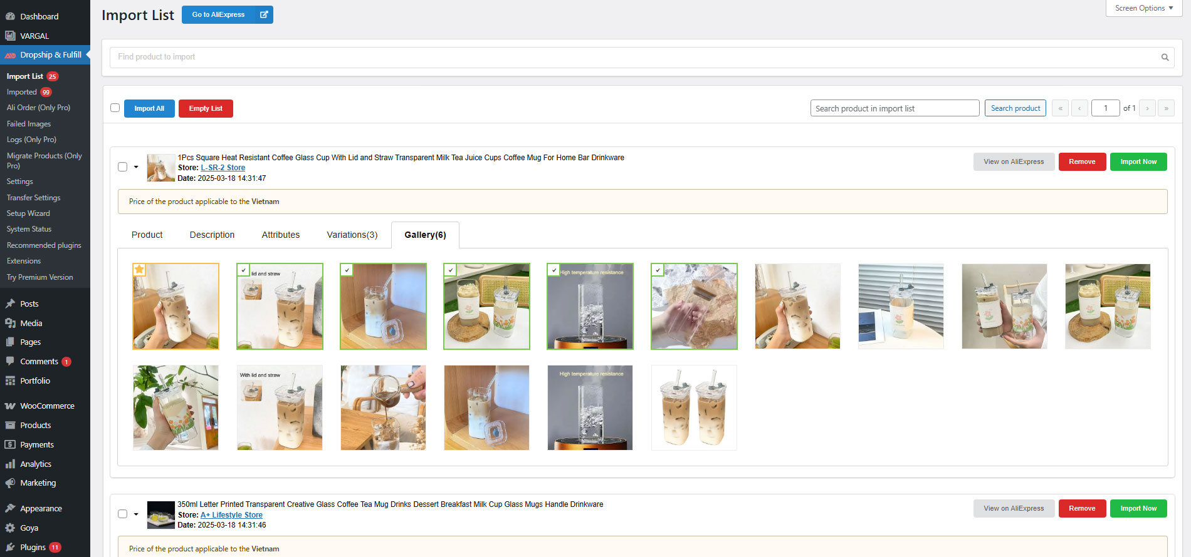Click the external link icon on Go to AliExpress
Screen dimensions: 1191x557
coord(264,14)
